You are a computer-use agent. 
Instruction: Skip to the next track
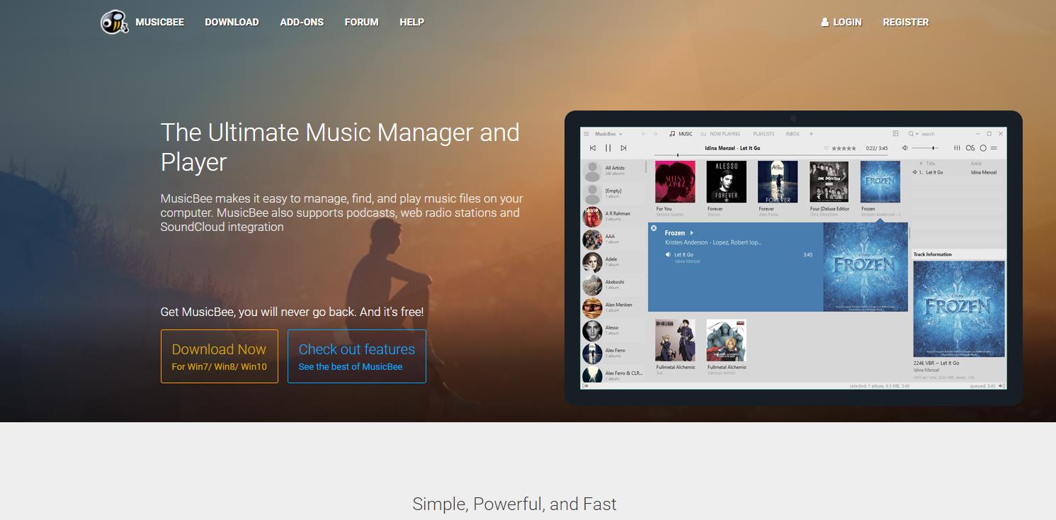623,148
